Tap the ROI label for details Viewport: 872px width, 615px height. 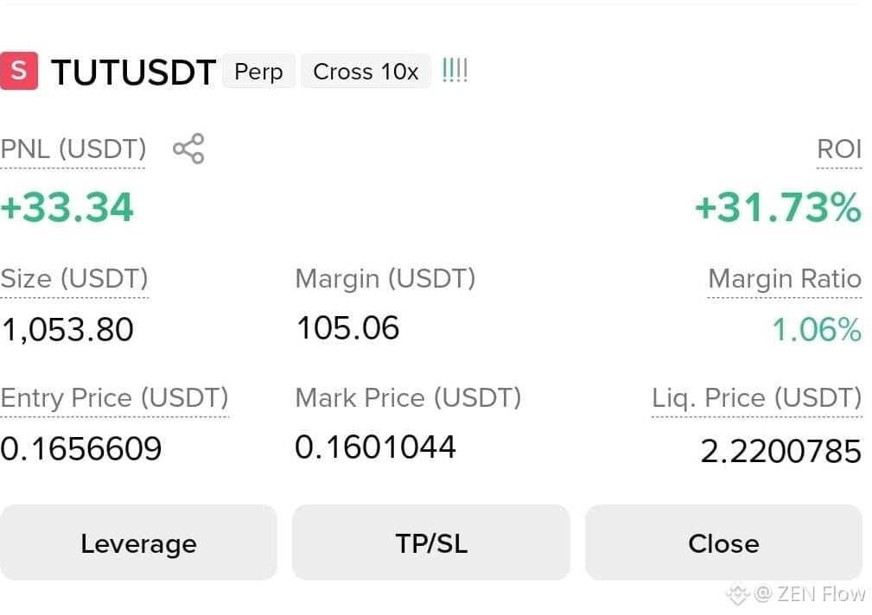pos(838,149)
